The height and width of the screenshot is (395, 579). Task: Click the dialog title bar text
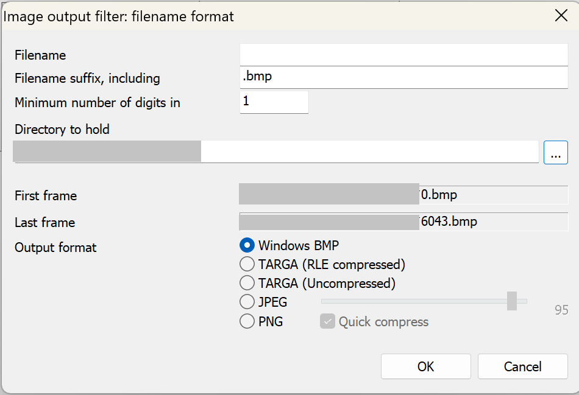(x=119, y=16)
